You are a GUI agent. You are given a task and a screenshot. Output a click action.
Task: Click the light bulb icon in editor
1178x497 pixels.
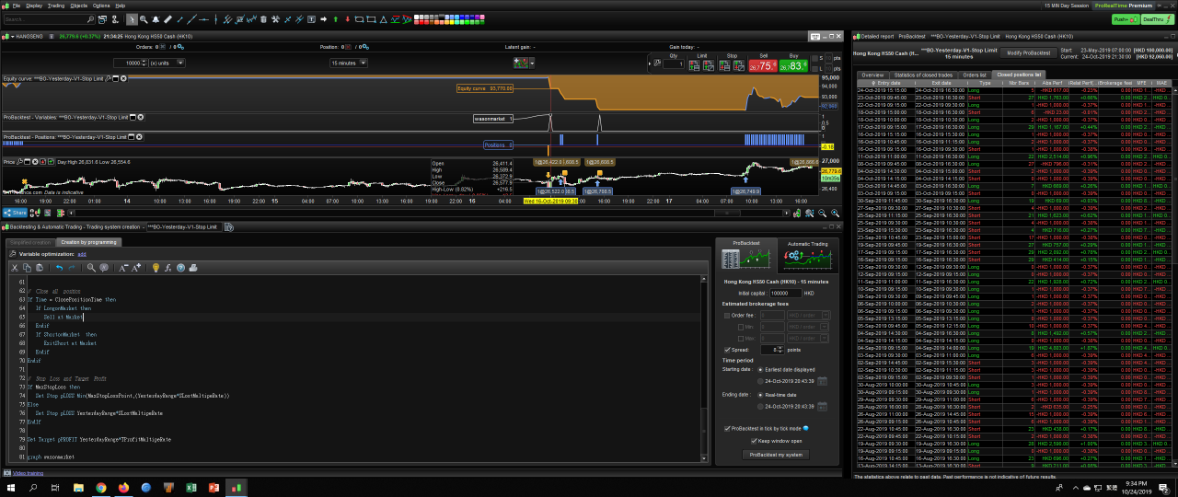(x=156, y=268)
